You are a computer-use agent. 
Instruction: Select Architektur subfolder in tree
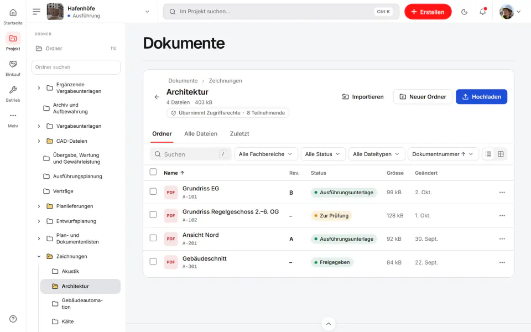coord(80,286)
